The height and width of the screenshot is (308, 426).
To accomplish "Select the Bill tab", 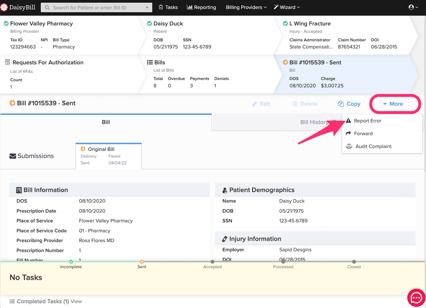I will (x=106, y=122).
